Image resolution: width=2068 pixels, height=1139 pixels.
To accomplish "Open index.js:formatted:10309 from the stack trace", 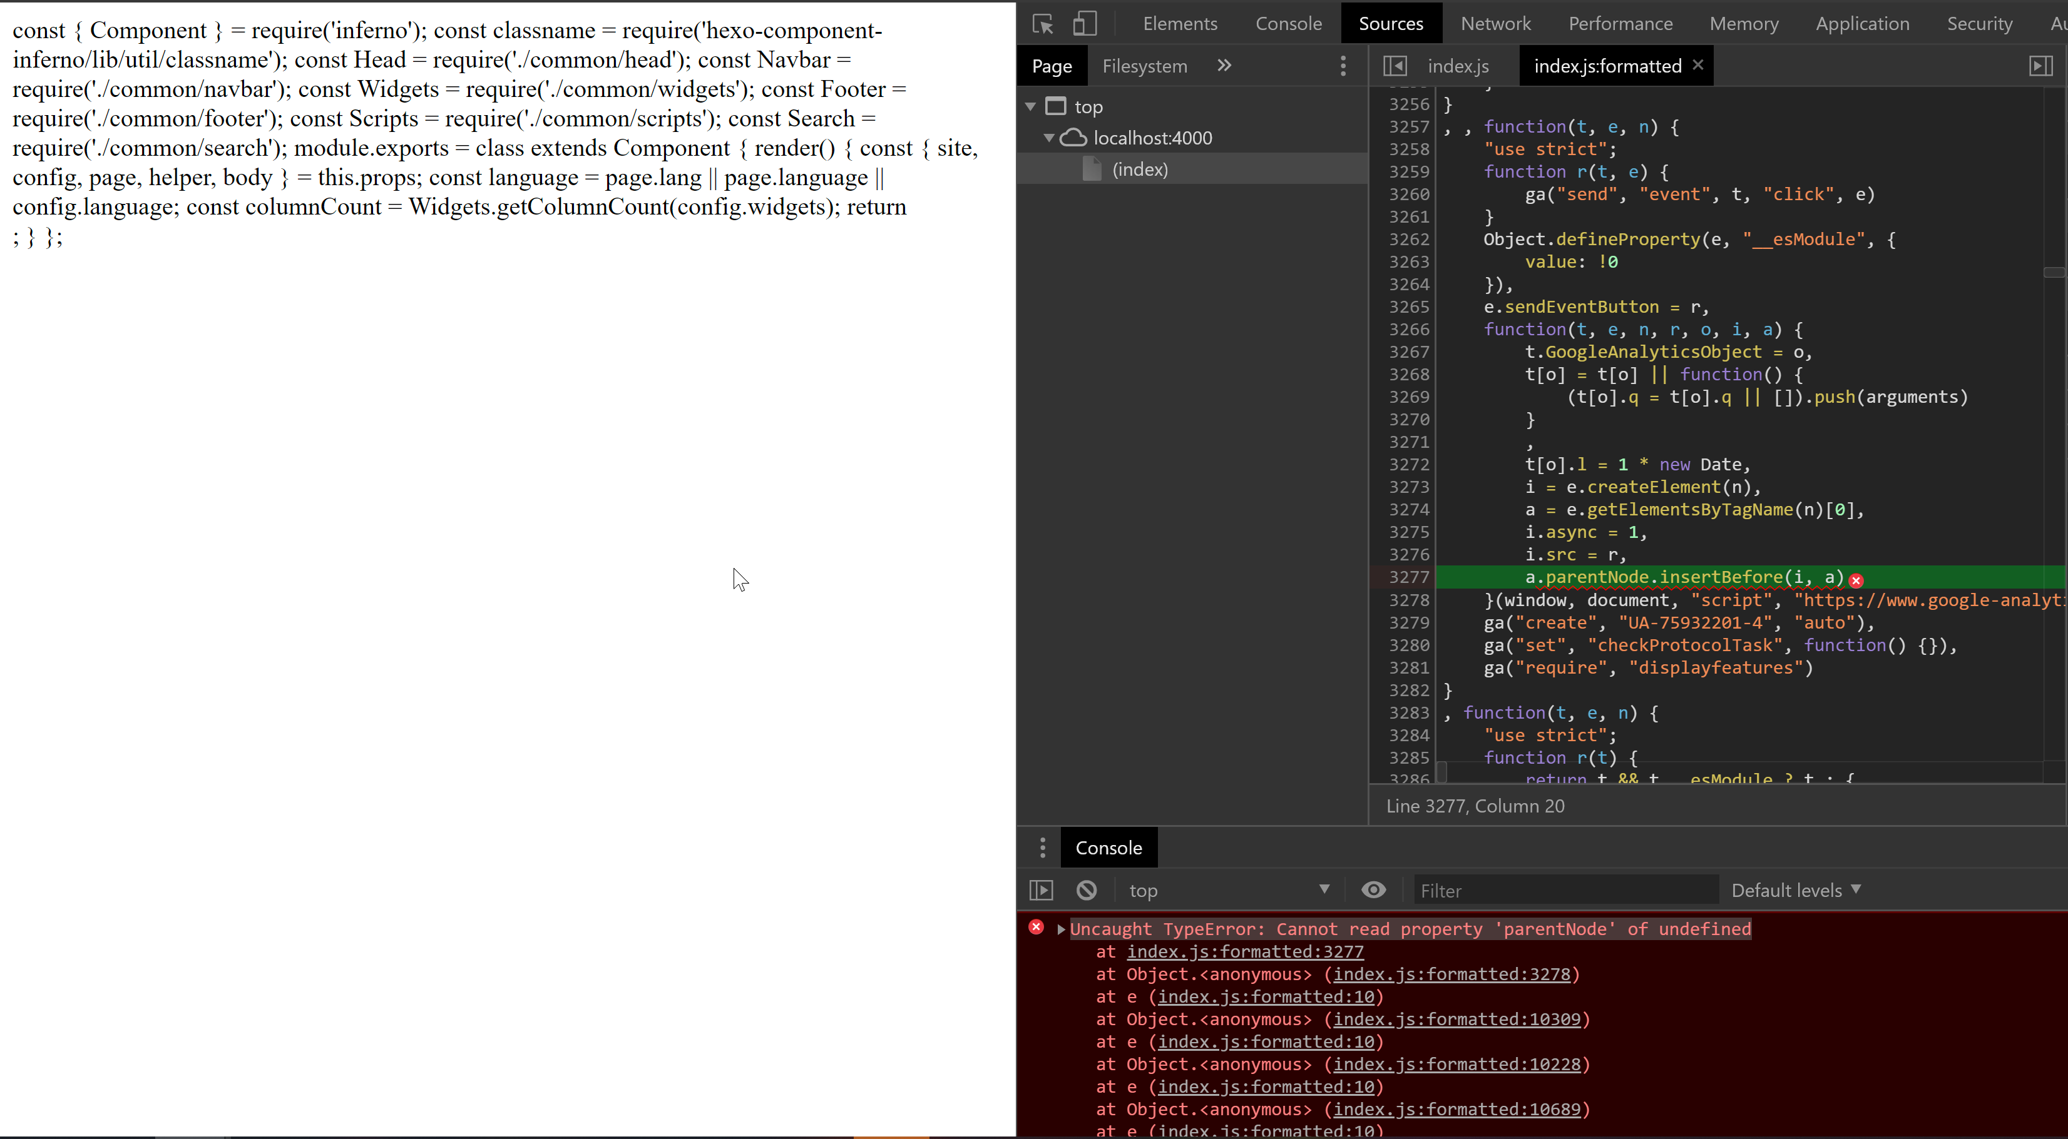I will coord(1456,1020).
